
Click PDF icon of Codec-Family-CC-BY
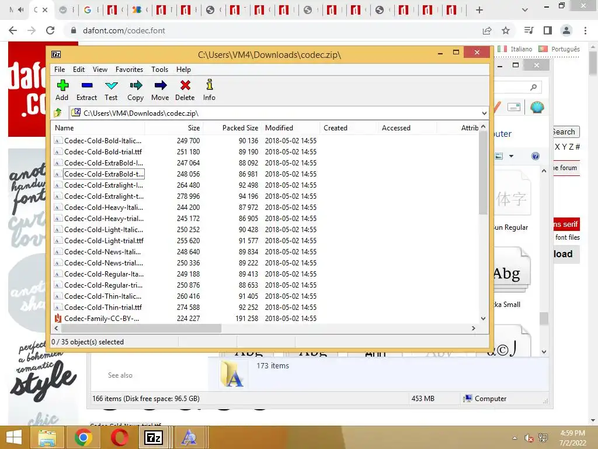pos(58,318)
